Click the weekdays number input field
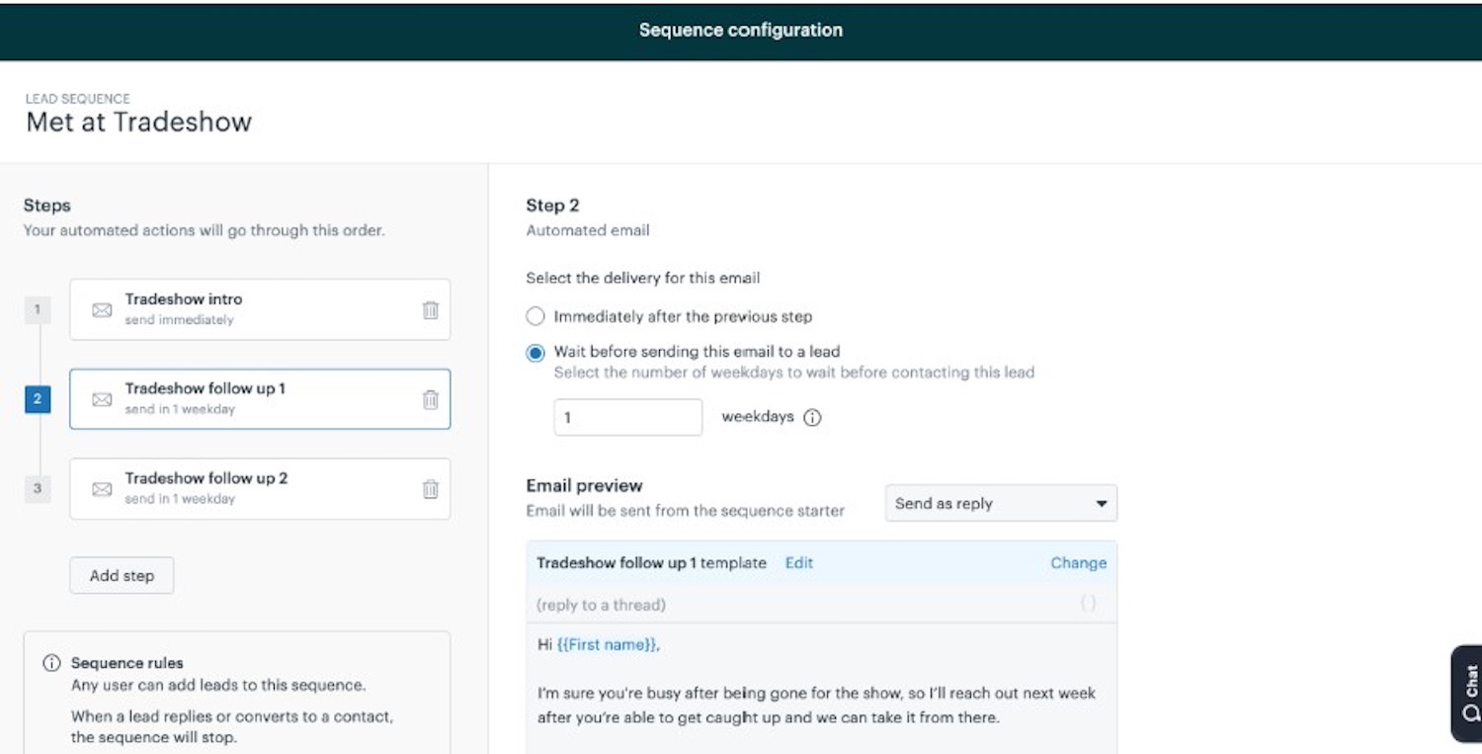 click(x=628, y=417)
